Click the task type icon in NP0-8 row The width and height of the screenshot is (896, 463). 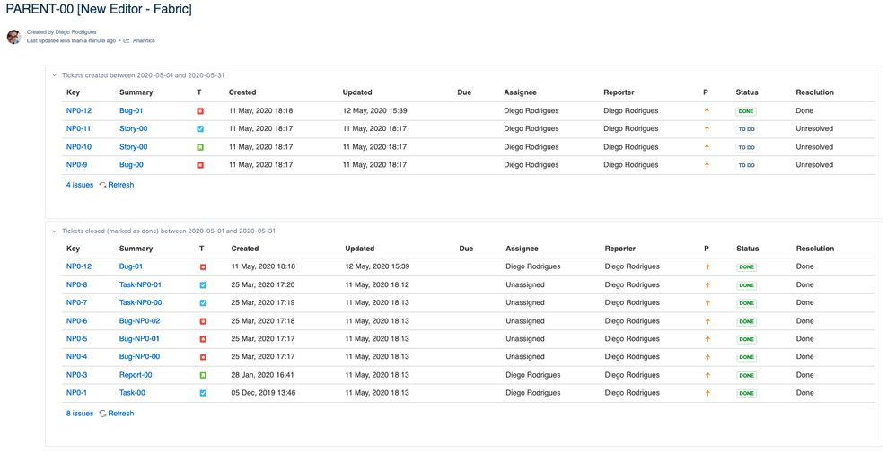coord(203,285)
